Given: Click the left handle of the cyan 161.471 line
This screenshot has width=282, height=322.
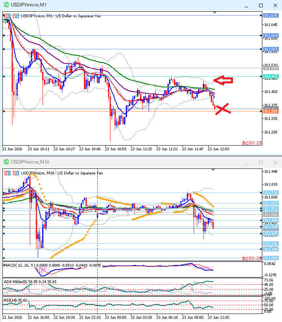Looking at the screenshot, I should 4,77.
